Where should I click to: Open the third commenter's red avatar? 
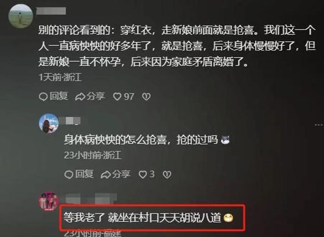coord(49,201)
